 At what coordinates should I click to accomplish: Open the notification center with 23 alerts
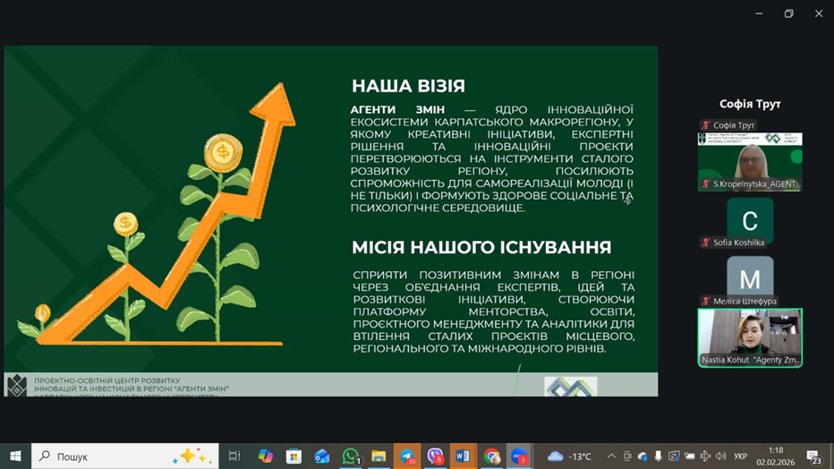coord(814,456)
